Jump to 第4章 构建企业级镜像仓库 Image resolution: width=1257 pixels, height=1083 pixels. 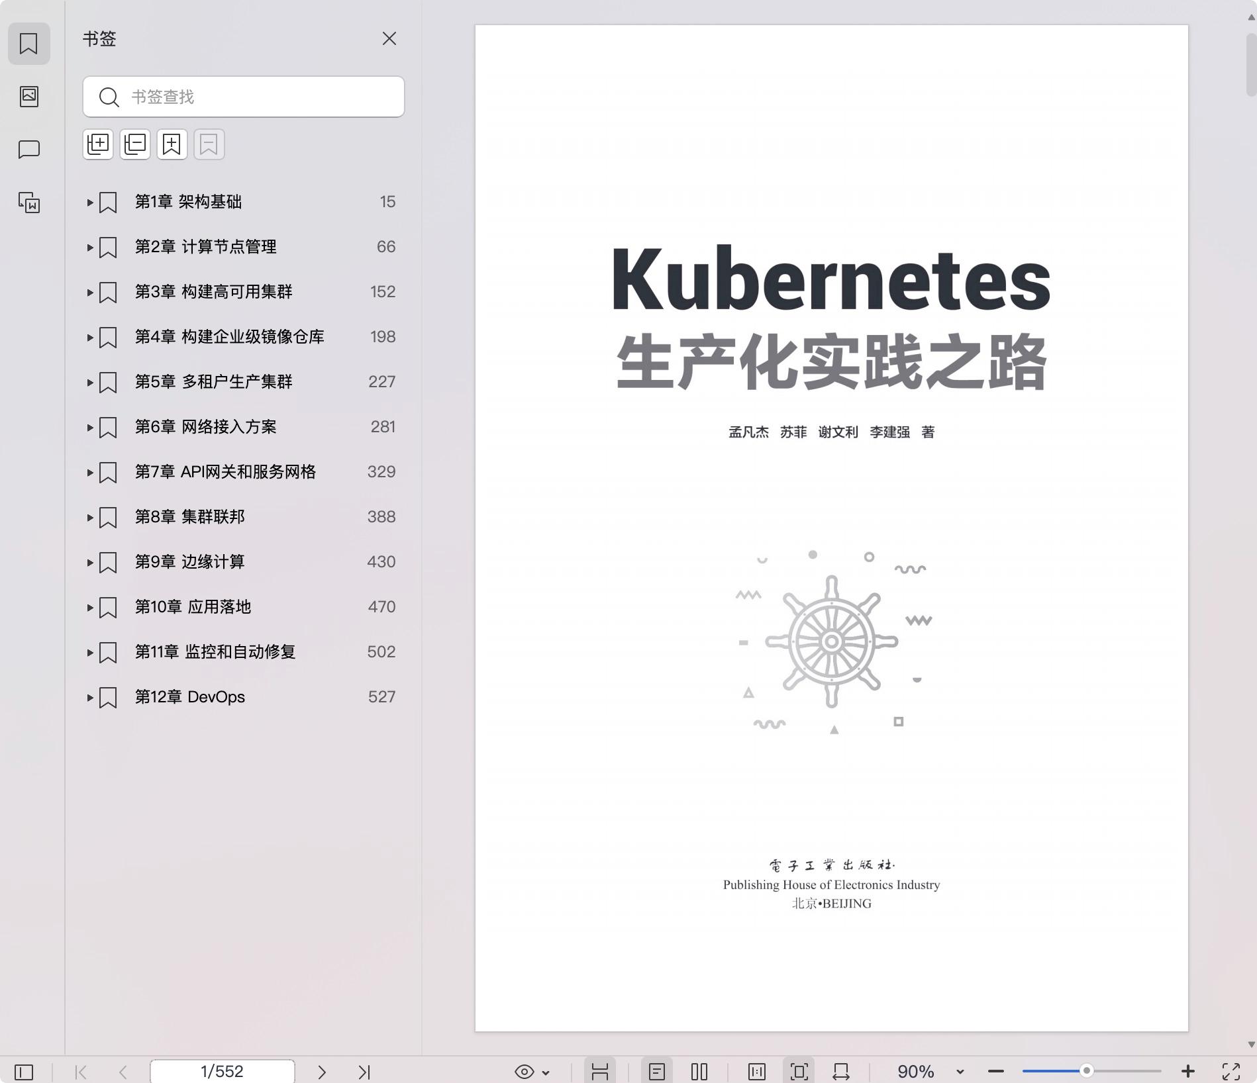click(x=230, y=337)
